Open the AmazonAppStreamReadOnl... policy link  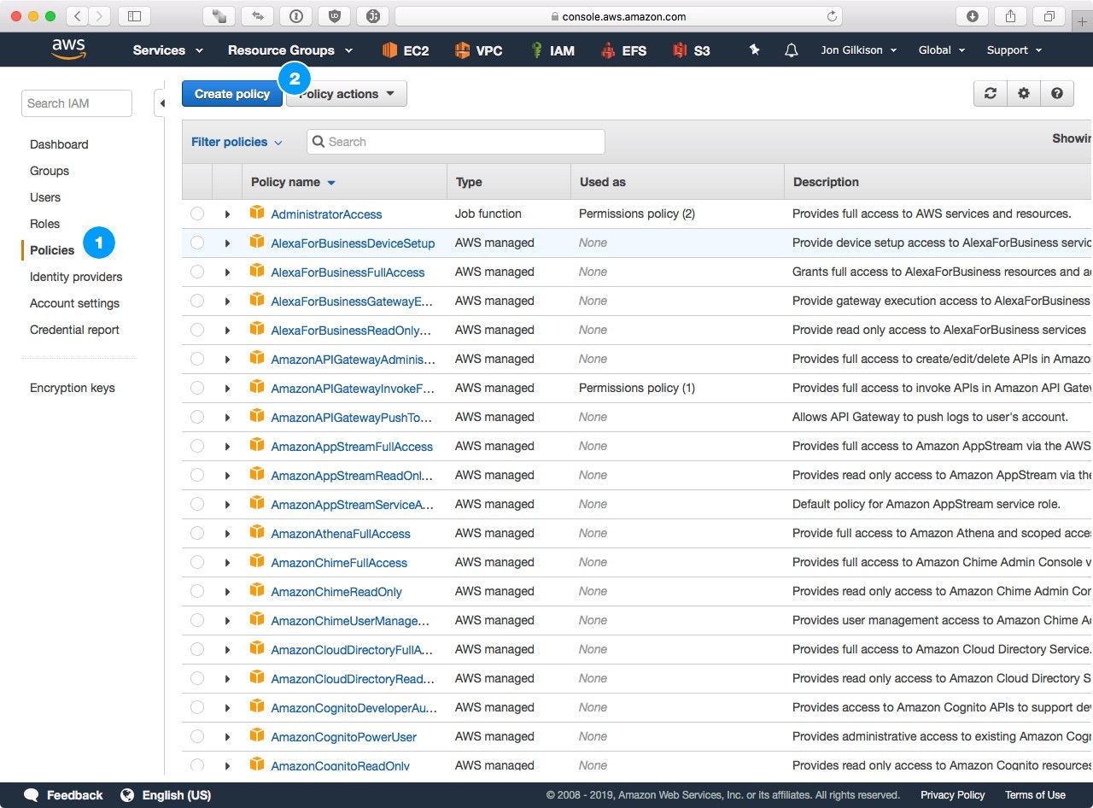[352, 476]
